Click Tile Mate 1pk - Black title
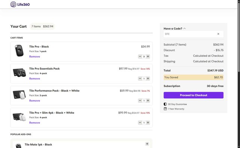This screenshot has height=148, width=240. (38, 145)
